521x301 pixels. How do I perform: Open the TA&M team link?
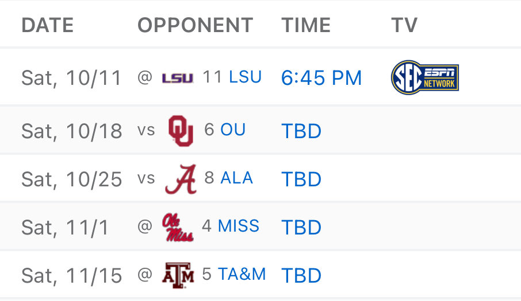click(x=242, y=274)
